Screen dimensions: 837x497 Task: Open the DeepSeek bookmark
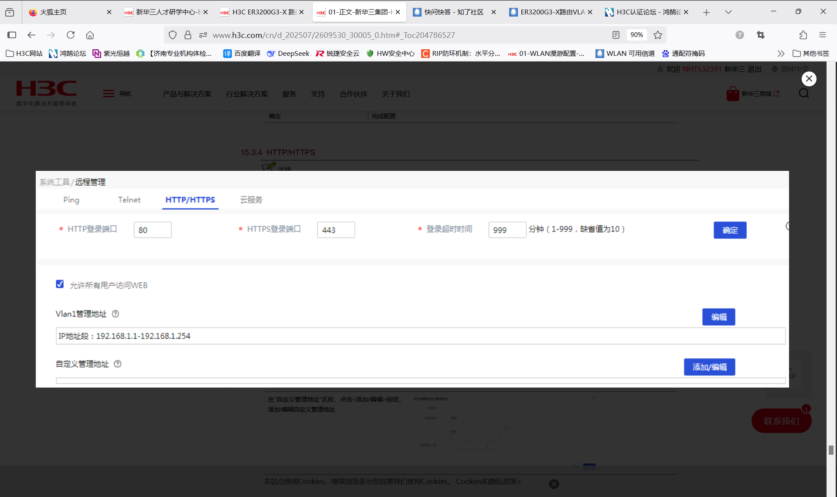[x=288, y=53]
